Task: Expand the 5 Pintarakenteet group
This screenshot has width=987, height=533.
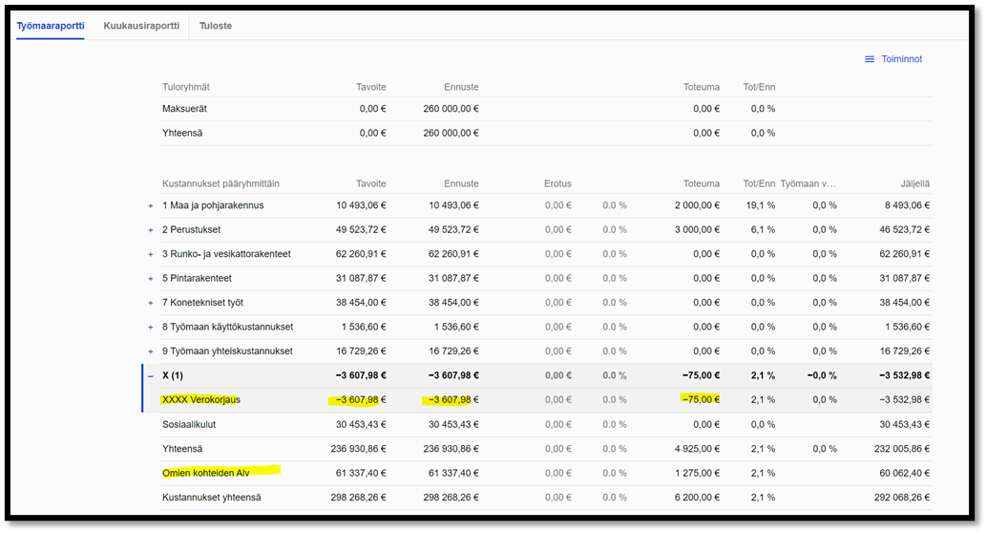Action: click(x=151, y=279)
